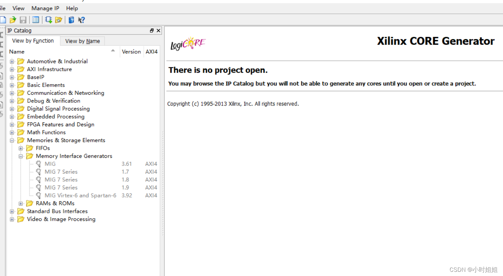The width and height of the screenshot is (503, 276).
Task: Switch to View by Function tab
Action: pyautogui.click(x=33, y=41)
